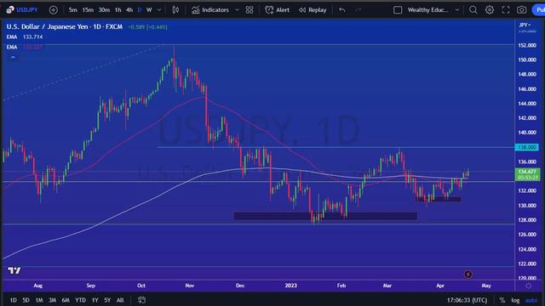Open the candlestick chart type selector
Image resolution: width=545 pixels, height=306 pixels.
coord(175,10)
